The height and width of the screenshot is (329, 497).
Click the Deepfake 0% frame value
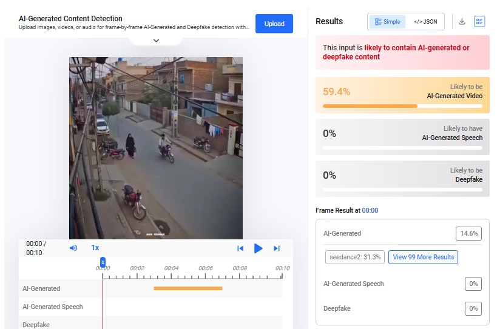[473, 308]
